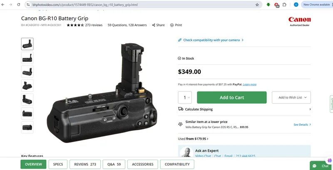Select fourth product thumbnail

(x=27, y=86)
